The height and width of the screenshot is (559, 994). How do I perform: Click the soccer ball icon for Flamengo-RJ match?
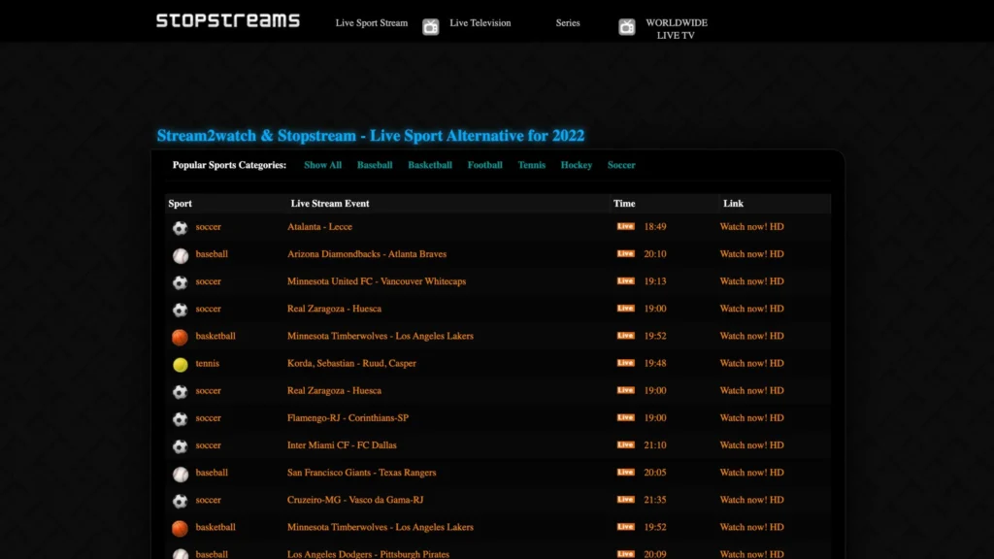tap(180, 418)
